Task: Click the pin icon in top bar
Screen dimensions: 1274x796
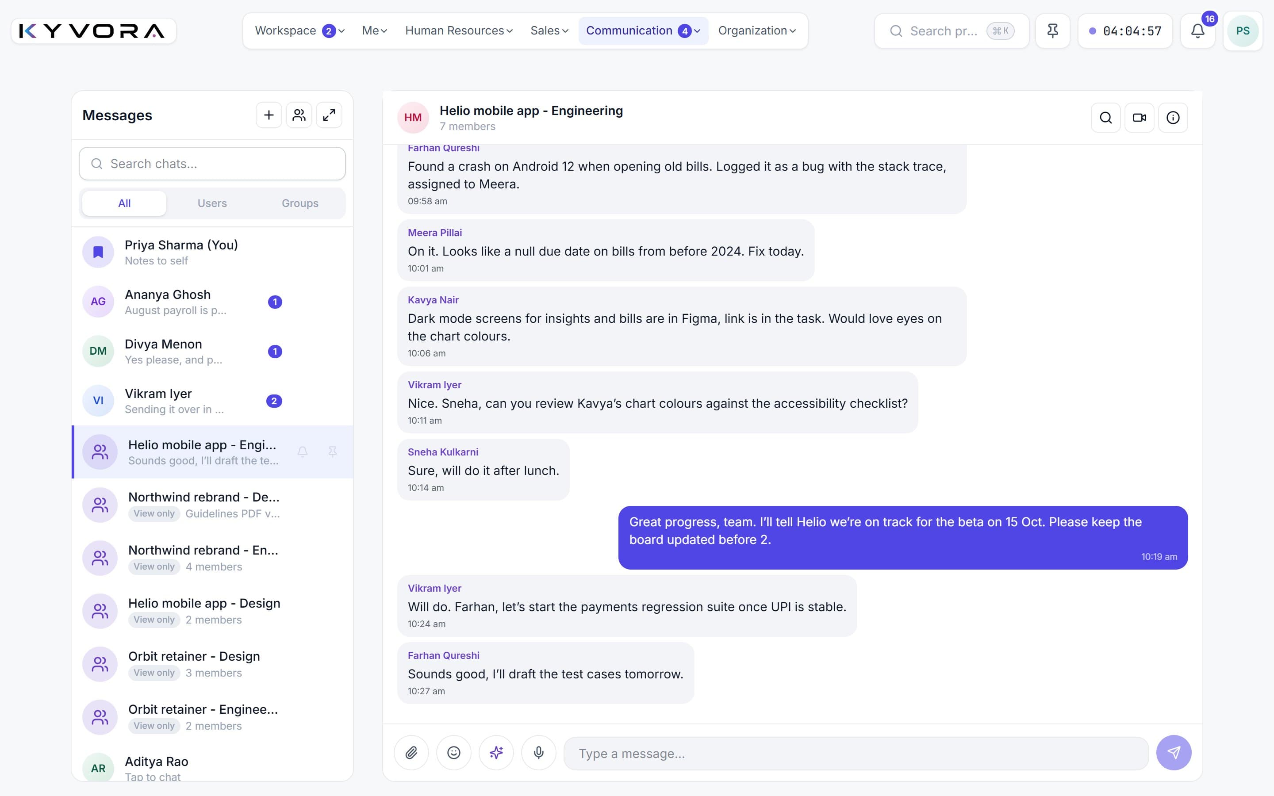Action: point(1052,31)
